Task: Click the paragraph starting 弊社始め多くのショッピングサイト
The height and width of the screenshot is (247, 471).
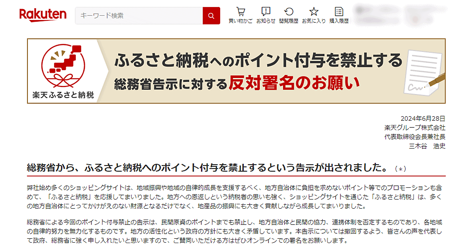Action: pos(235,194)
